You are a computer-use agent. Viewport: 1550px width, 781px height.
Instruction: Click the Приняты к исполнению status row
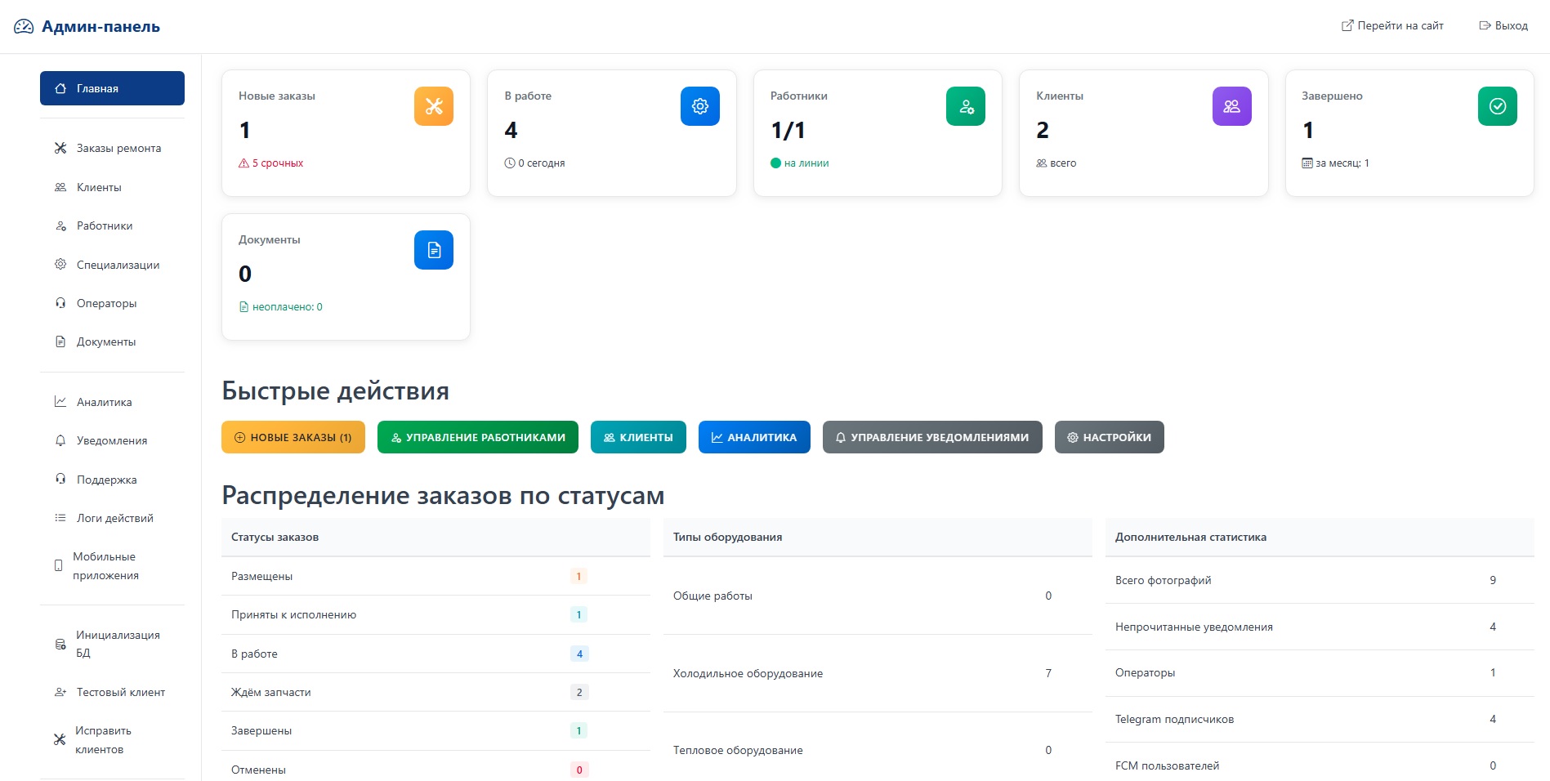(x=436, y=614)
